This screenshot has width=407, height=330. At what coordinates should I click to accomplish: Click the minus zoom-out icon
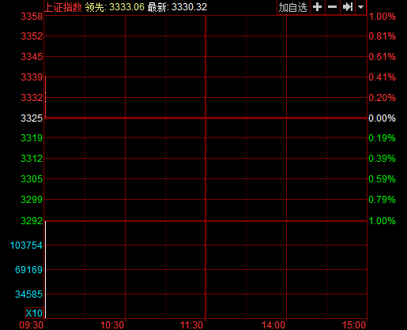[333, 7]
